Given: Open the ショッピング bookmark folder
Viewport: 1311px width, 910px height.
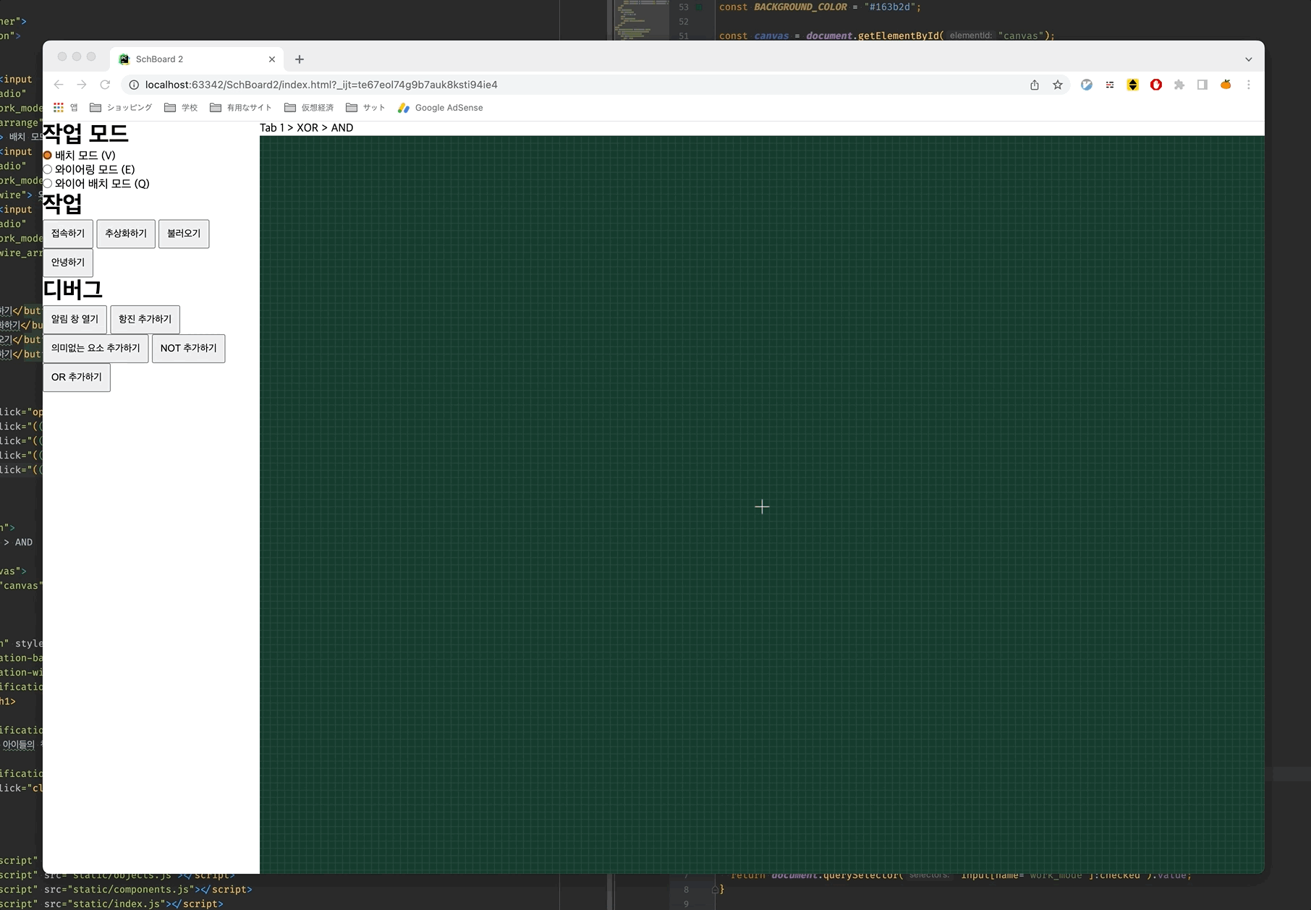Looking at the screenshot, I should tap(121, 108).
